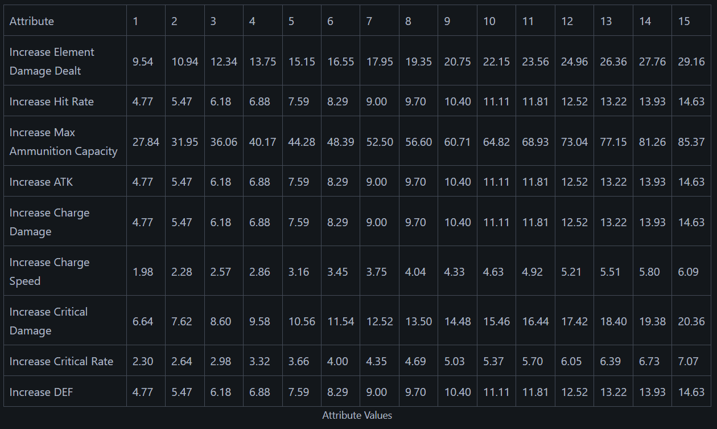Select value 2.30 in Critical Rate row

(143, 361)
